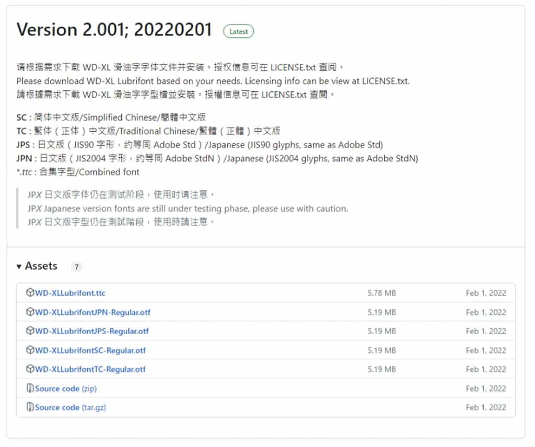The height and width of the screenshot is (447, 535).
Task: Click the package icon beside WD-XLLubrifontTC-Regular.otf
Action: pyautogui.click(x=30, y=369)
